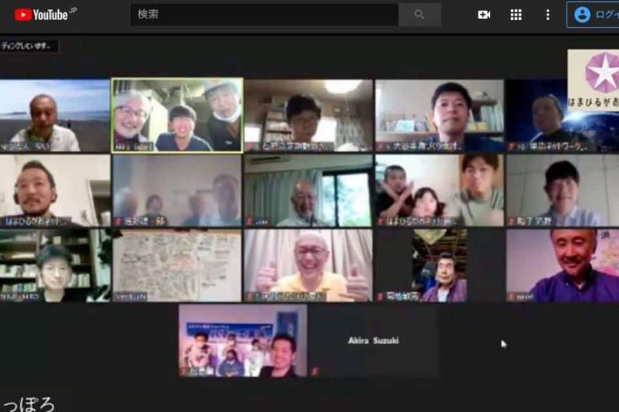Click the bottom tile with blue poster
This screenshot has height=412, width=619.
click(x=242, y=340)
